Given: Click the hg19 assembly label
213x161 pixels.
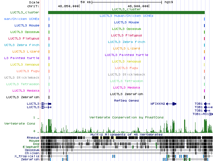Looking at the screenshot, I should pyautogui.click(x=169, y=2).
